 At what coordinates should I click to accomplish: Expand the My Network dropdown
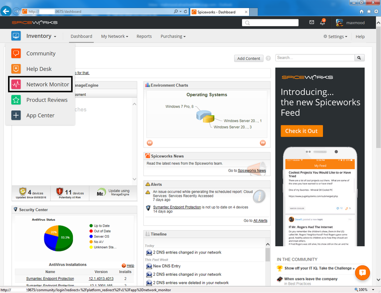click(114, 36)
